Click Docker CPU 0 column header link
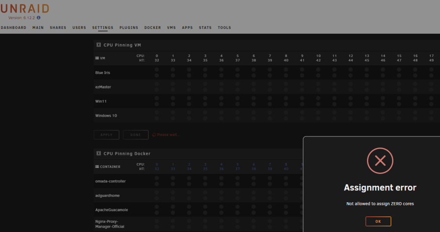Image resolution: width=440 pixels, height=232 pixels. (x=157, y=164)
